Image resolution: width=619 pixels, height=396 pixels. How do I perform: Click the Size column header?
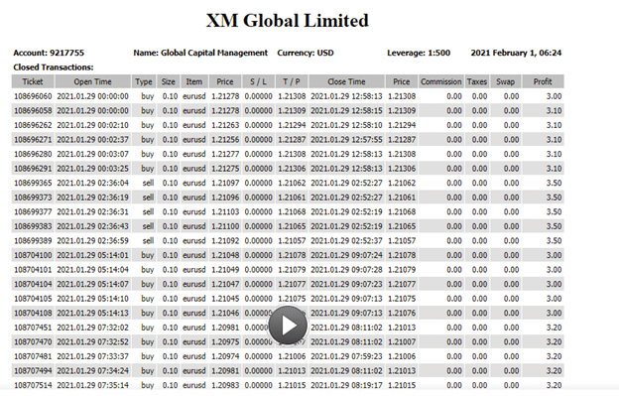click(169, 81)
